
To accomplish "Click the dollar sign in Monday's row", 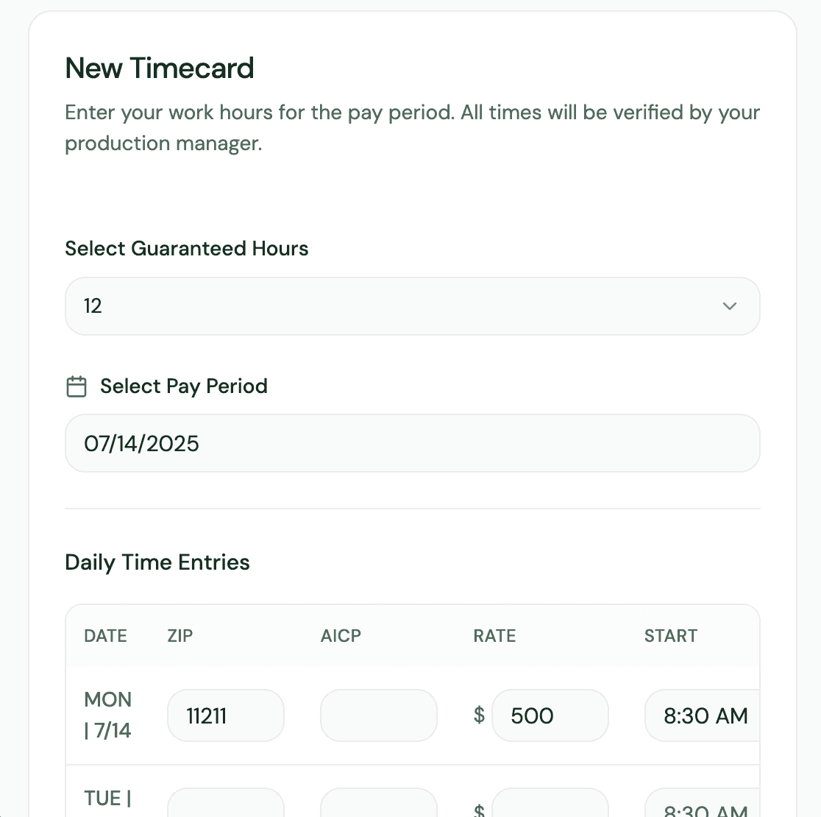I will coord(479,715).
